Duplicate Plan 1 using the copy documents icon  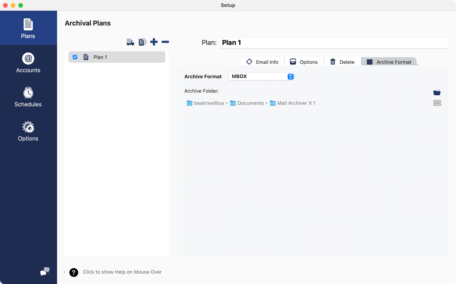click(x=142, y=42)
